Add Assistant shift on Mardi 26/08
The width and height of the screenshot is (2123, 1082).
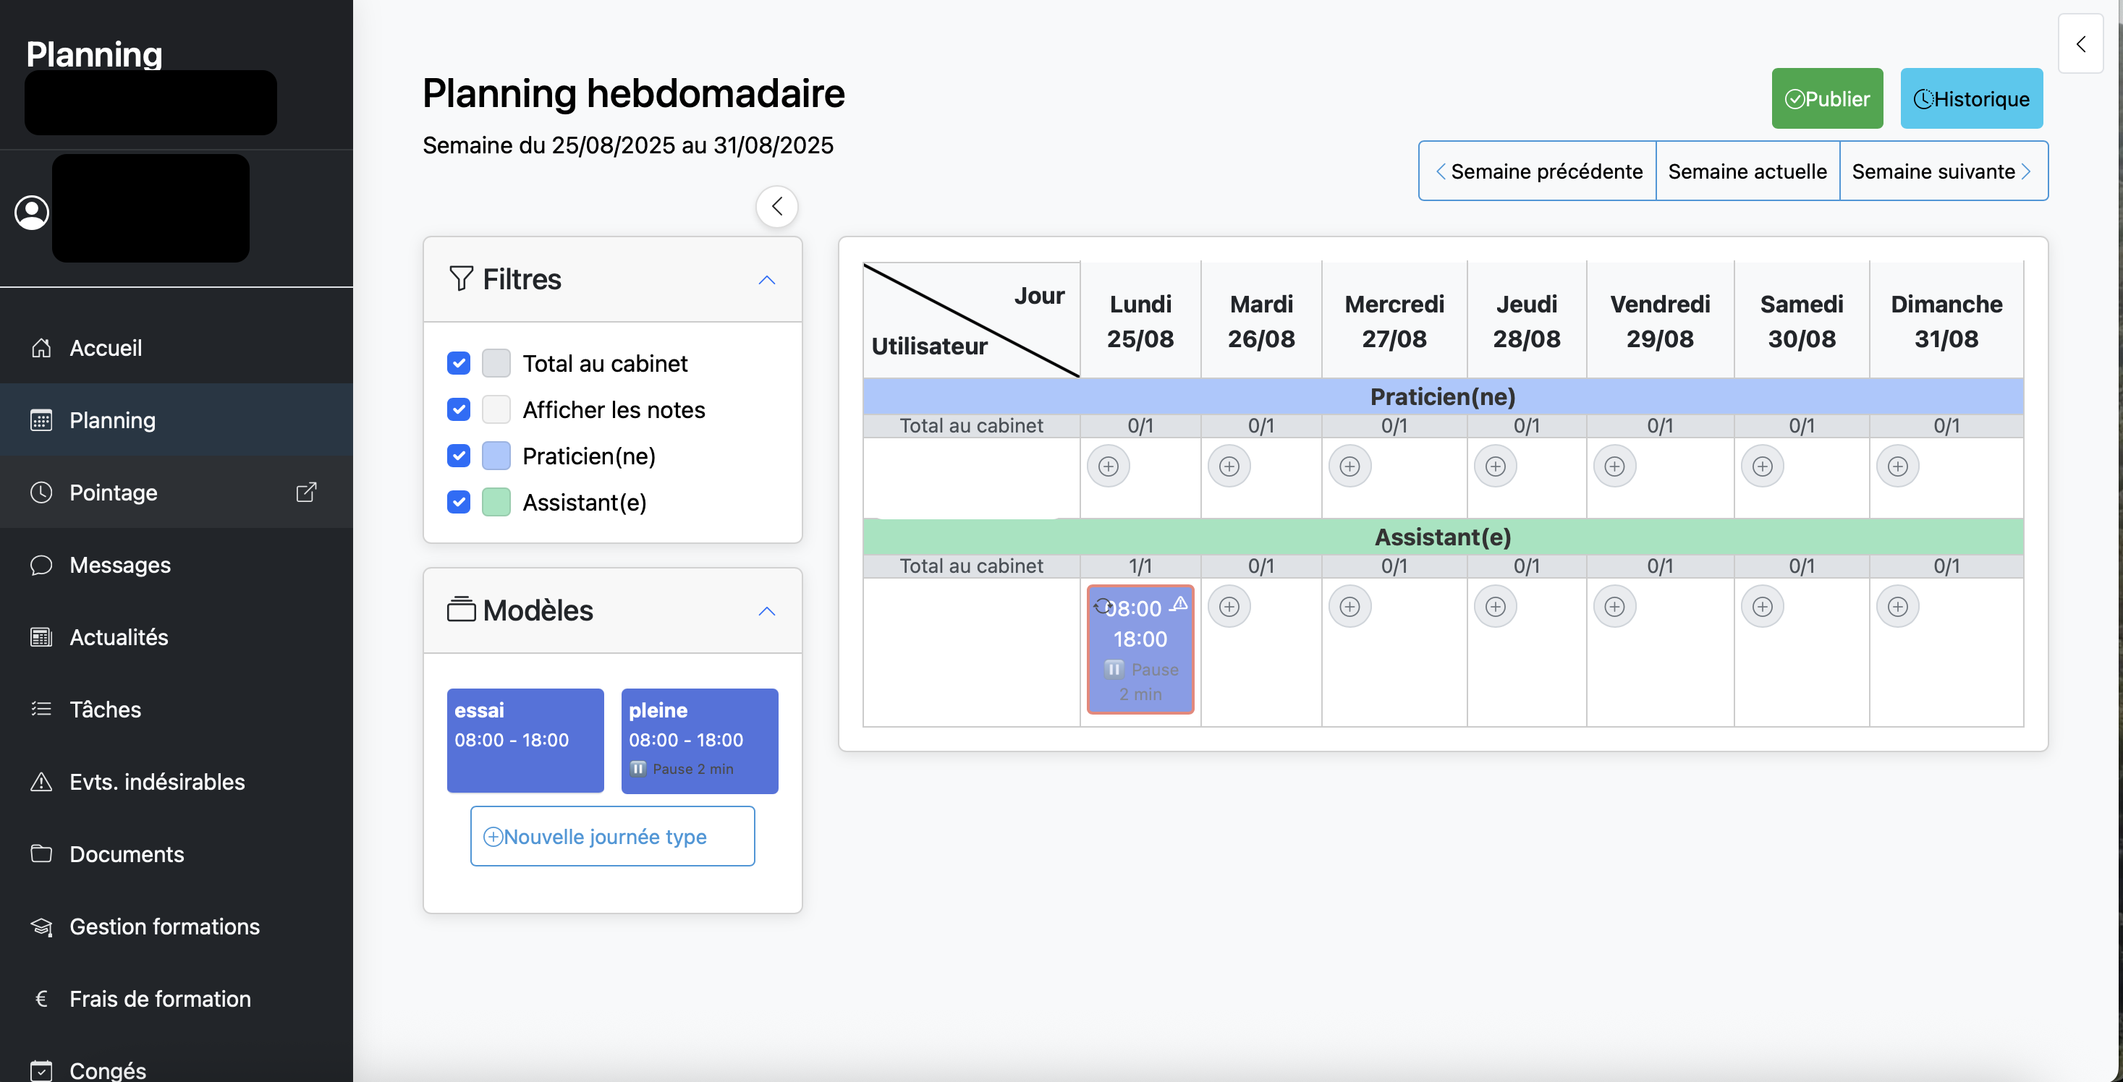coord(1228,607)
